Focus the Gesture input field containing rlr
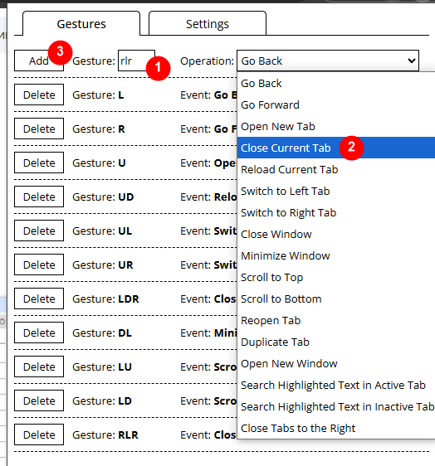 click(x=136, y=61)
